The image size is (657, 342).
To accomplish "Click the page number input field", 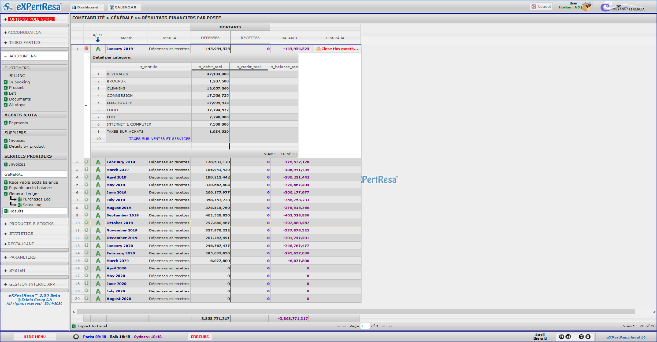I will point(365,326).
